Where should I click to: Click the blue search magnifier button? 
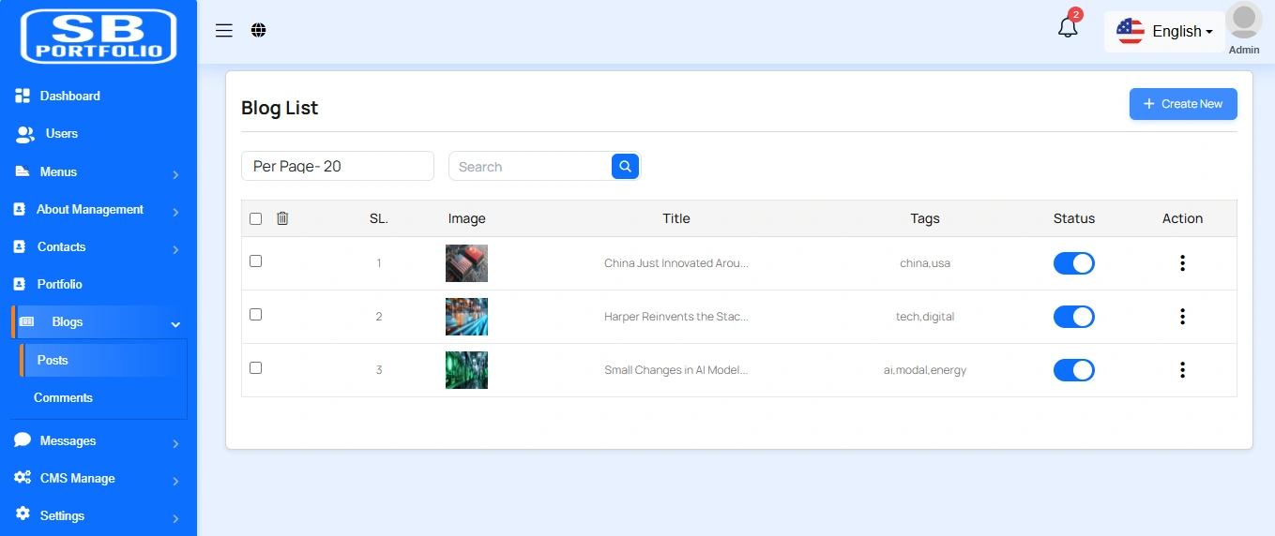[625, 166]
